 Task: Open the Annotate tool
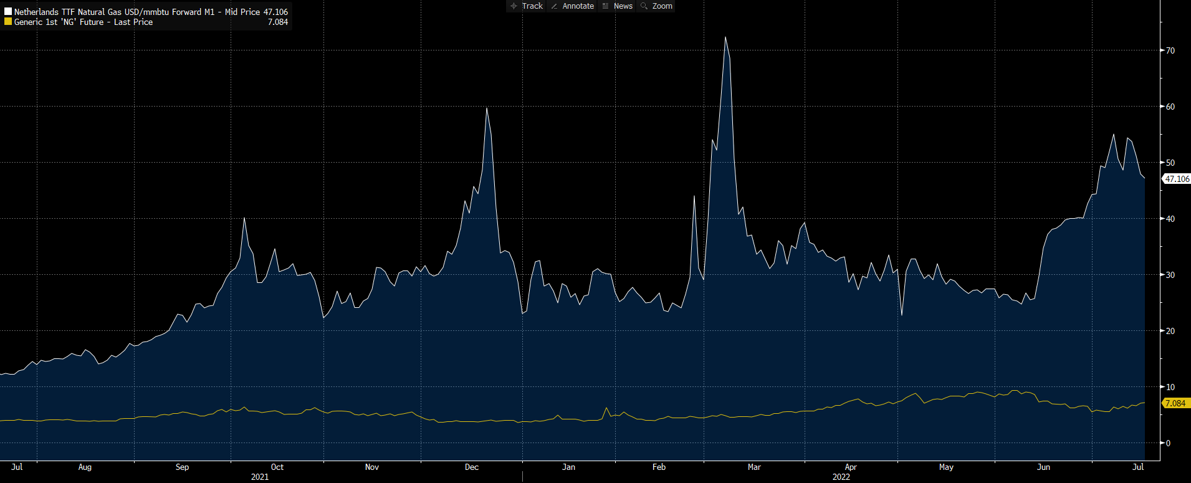click(x=572, y=6)
